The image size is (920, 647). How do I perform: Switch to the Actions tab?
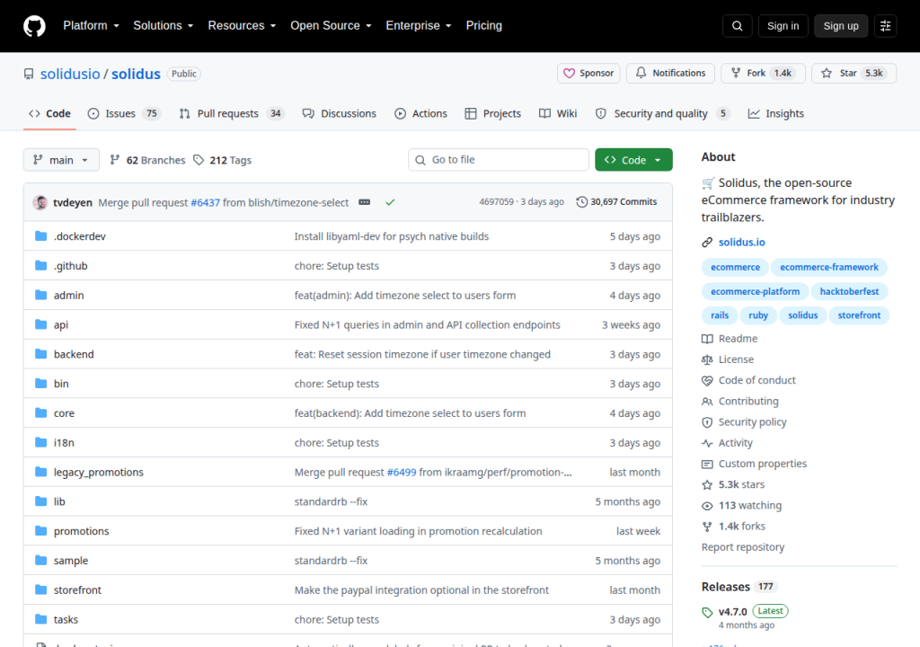coord(420,113)
